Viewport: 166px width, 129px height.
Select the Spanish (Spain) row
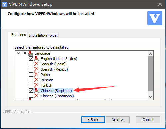[53, 64]
